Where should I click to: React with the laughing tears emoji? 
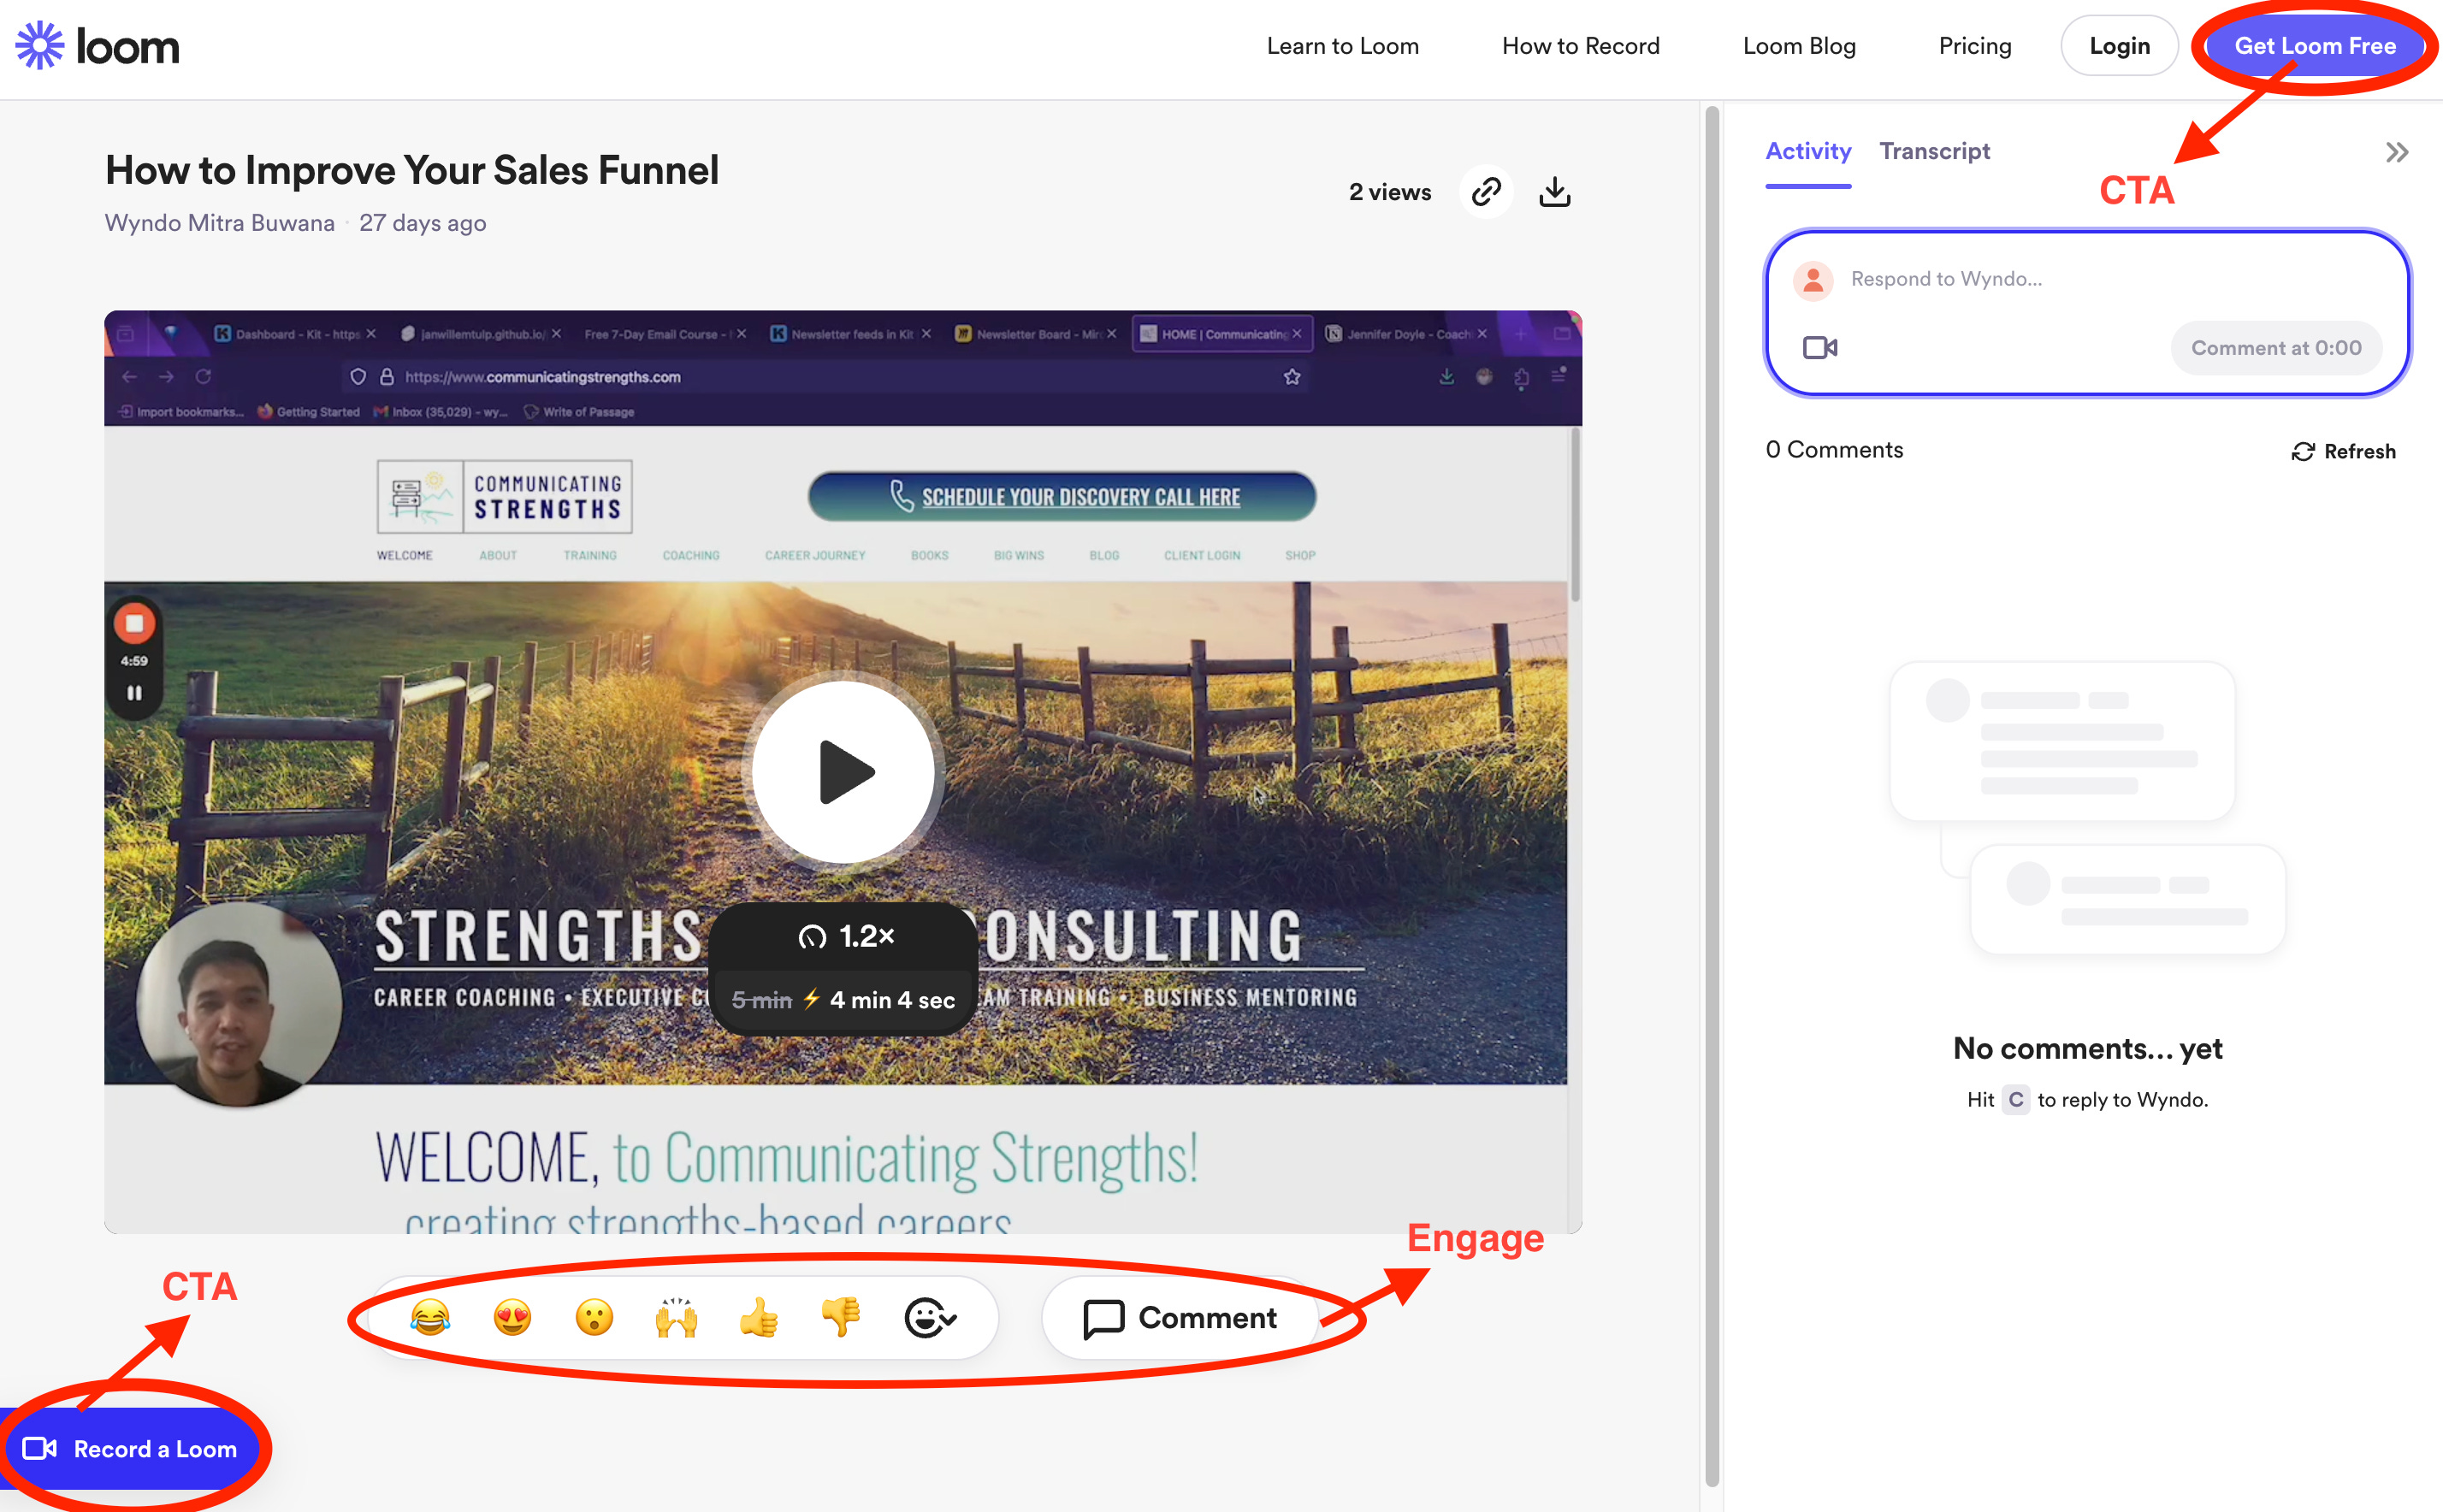coord(430,1318)
